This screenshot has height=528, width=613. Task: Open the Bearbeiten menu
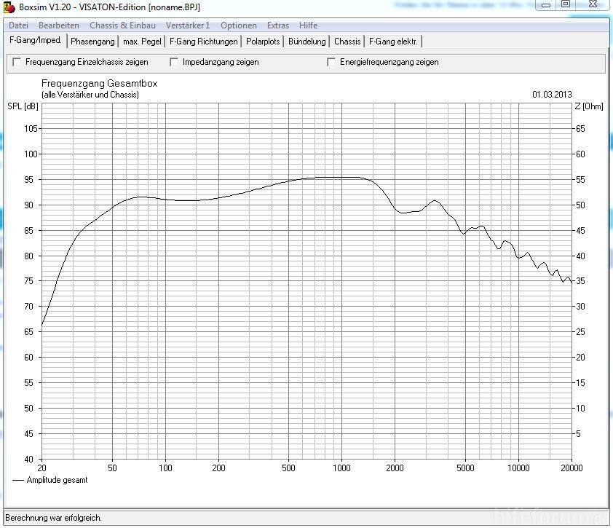tap(59, 25)
